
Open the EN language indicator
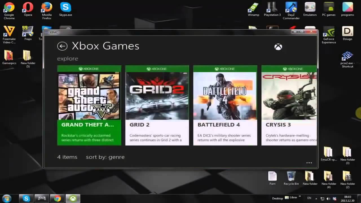coord(309,198)
